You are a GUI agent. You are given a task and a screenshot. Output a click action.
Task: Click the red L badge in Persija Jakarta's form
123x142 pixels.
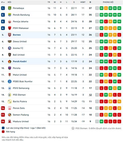tap(106, 22)
